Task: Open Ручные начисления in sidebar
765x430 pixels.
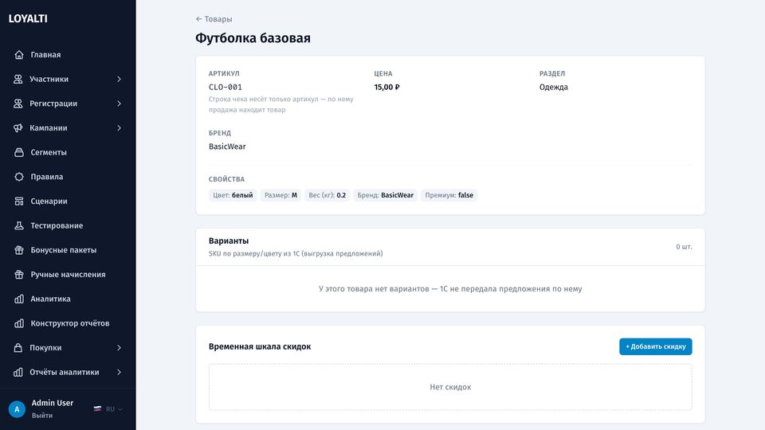Action: coord(68,274)
